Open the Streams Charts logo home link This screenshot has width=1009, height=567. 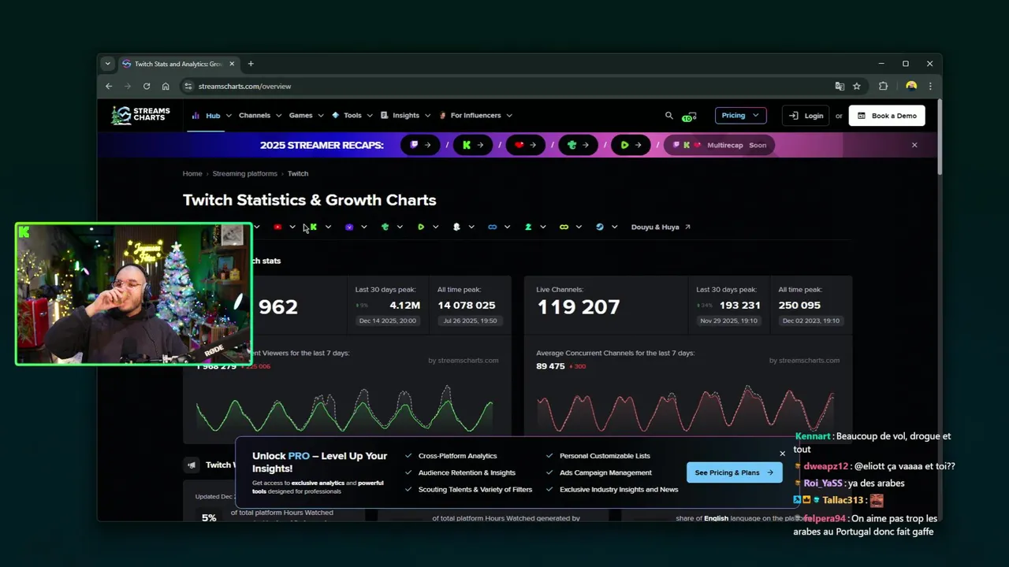140,116
